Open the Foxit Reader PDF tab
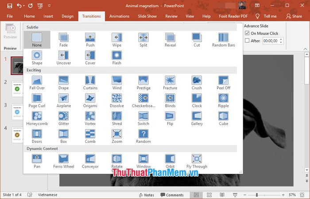 (233, 16)
